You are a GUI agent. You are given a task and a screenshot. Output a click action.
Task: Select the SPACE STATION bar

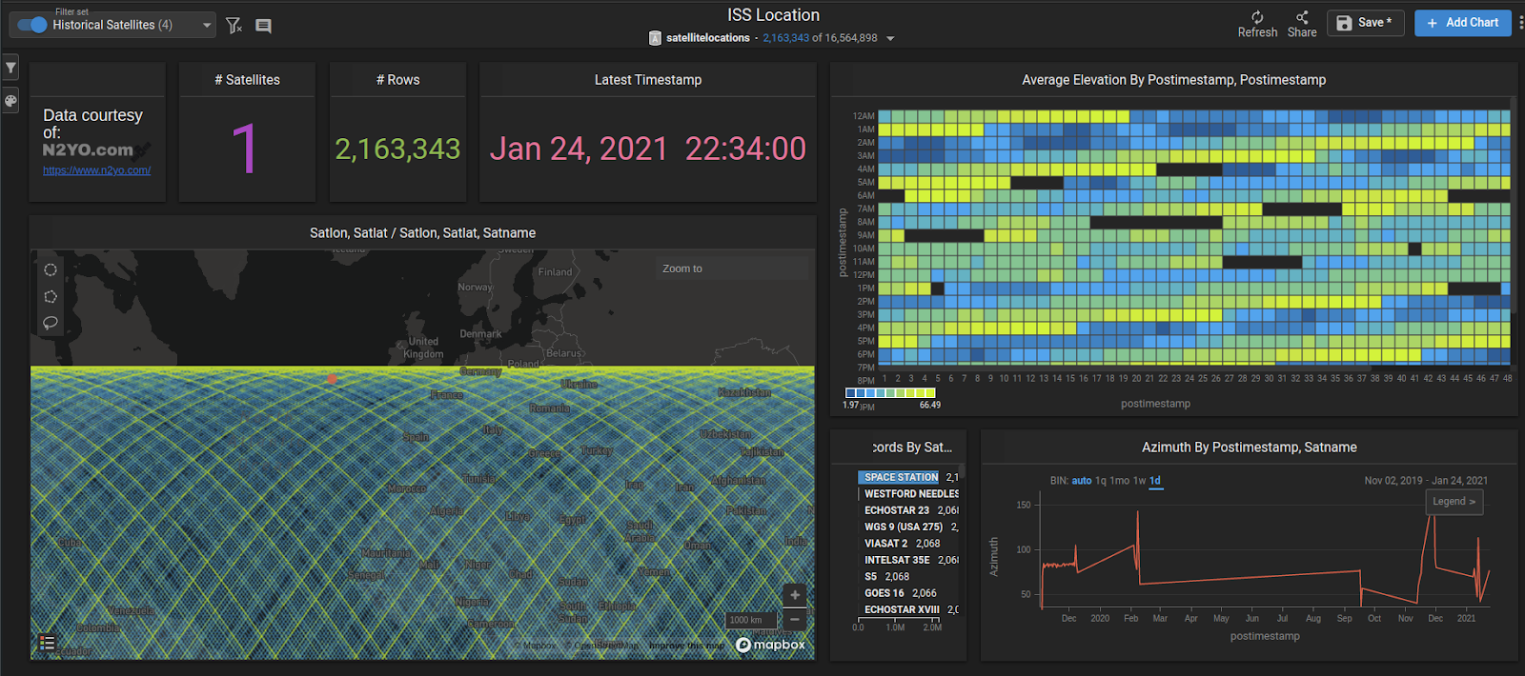pos(899,477)
